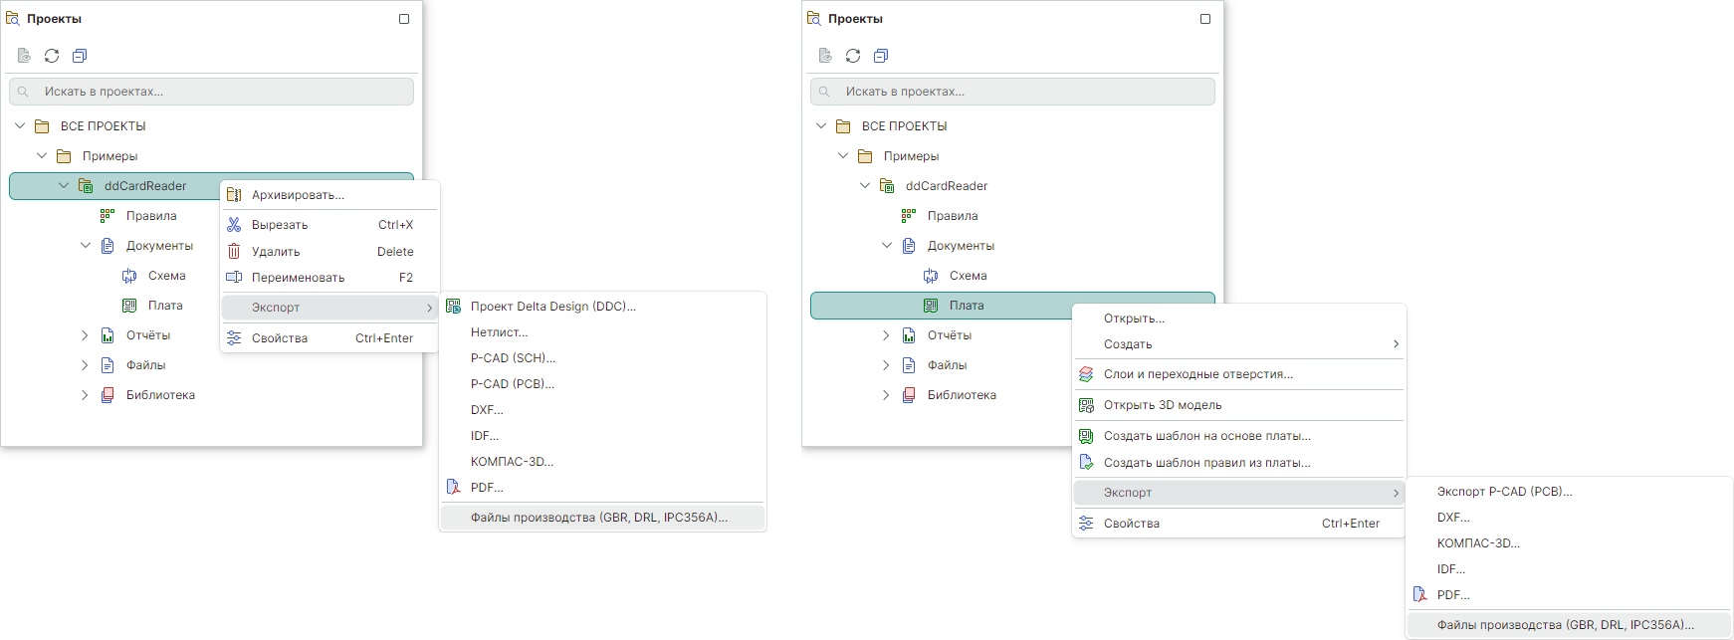1734x640 pixels.
Task: Select P-CAD (PCB) in left export submenu
Action: 602,384
